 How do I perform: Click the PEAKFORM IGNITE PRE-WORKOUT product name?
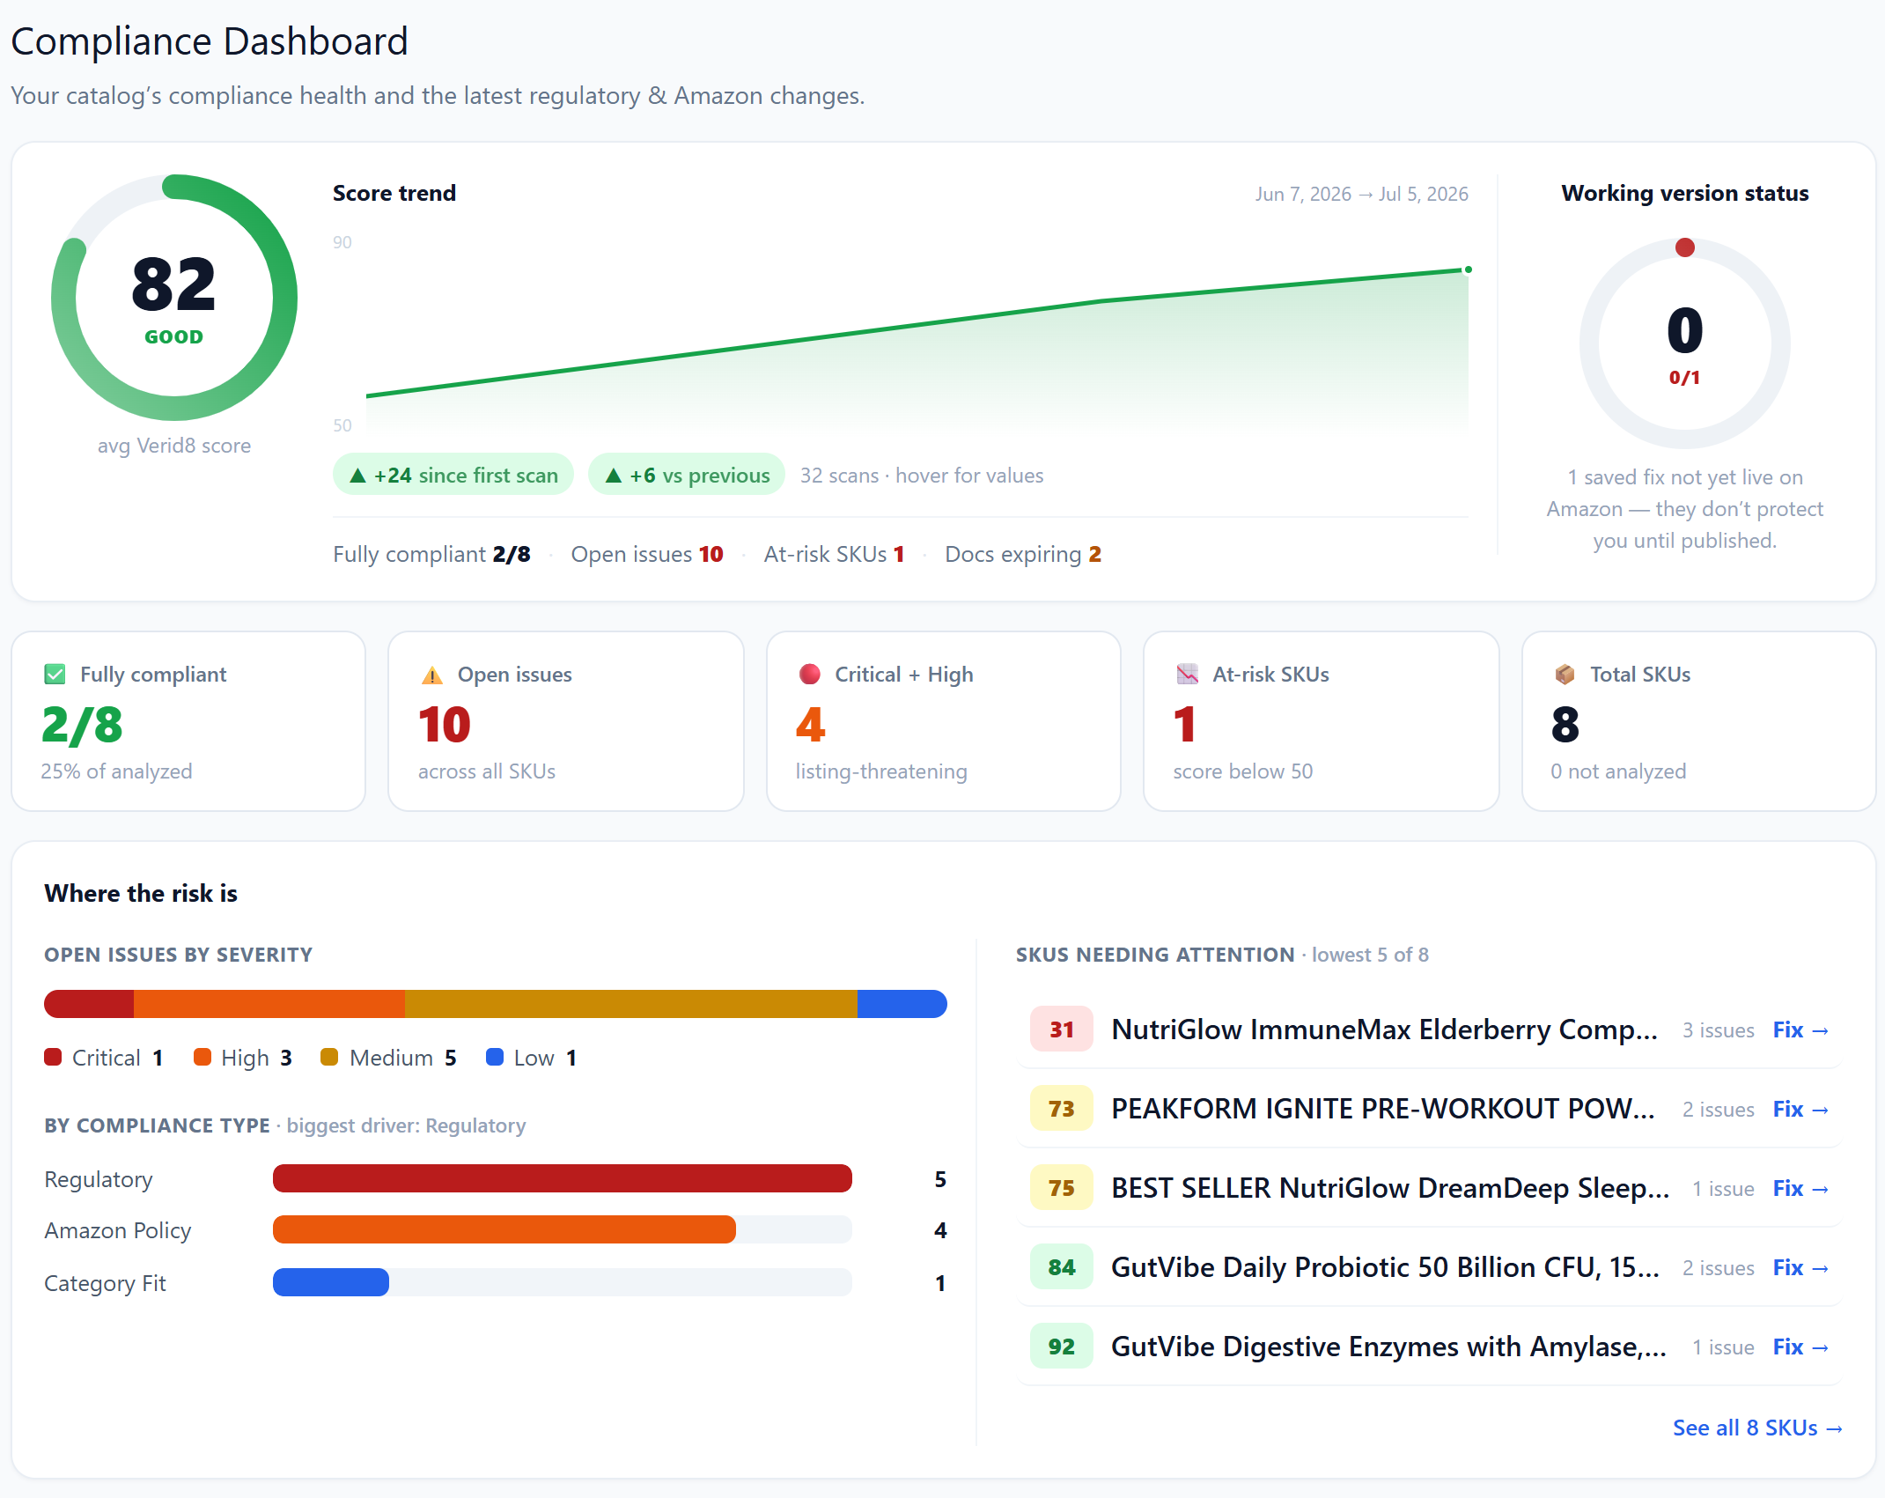click(1383, 1109)
